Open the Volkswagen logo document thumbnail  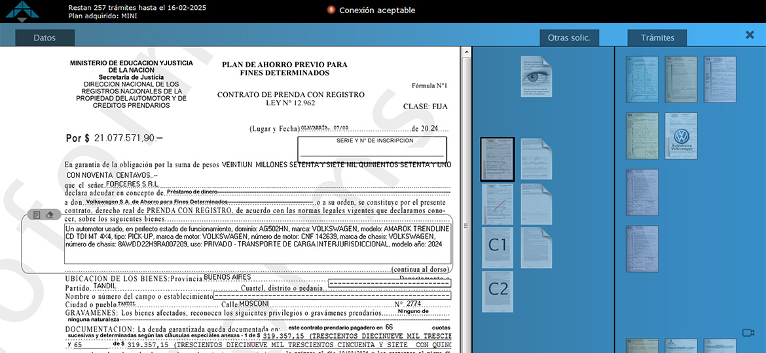(681, 136)
